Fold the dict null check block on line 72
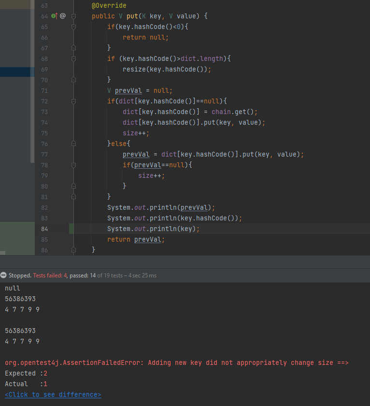The width and height of the screenshot is (370, 406). pos(73,101)
